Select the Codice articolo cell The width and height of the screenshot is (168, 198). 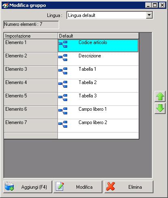(98, 46)
